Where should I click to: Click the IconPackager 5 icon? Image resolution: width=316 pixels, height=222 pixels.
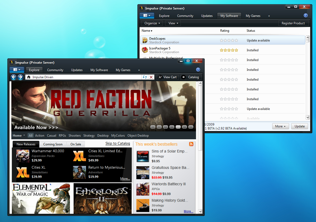pyautogui.click(x=145, y=50)
